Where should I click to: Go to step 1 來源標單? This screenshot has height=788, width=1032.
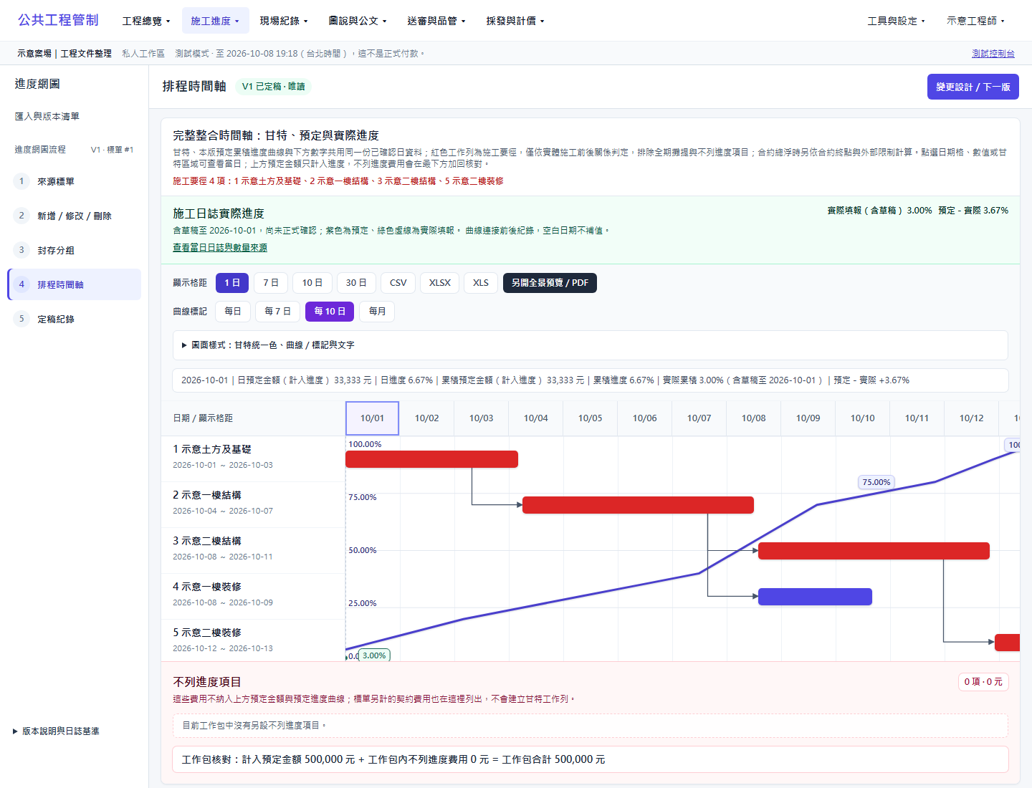point(75,181)
